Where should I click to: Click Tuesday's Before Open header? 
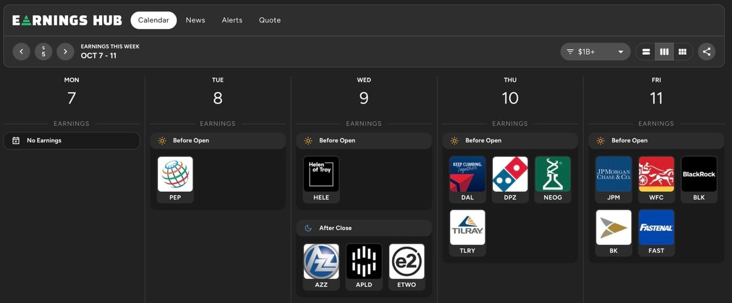(x=218, y=140)
